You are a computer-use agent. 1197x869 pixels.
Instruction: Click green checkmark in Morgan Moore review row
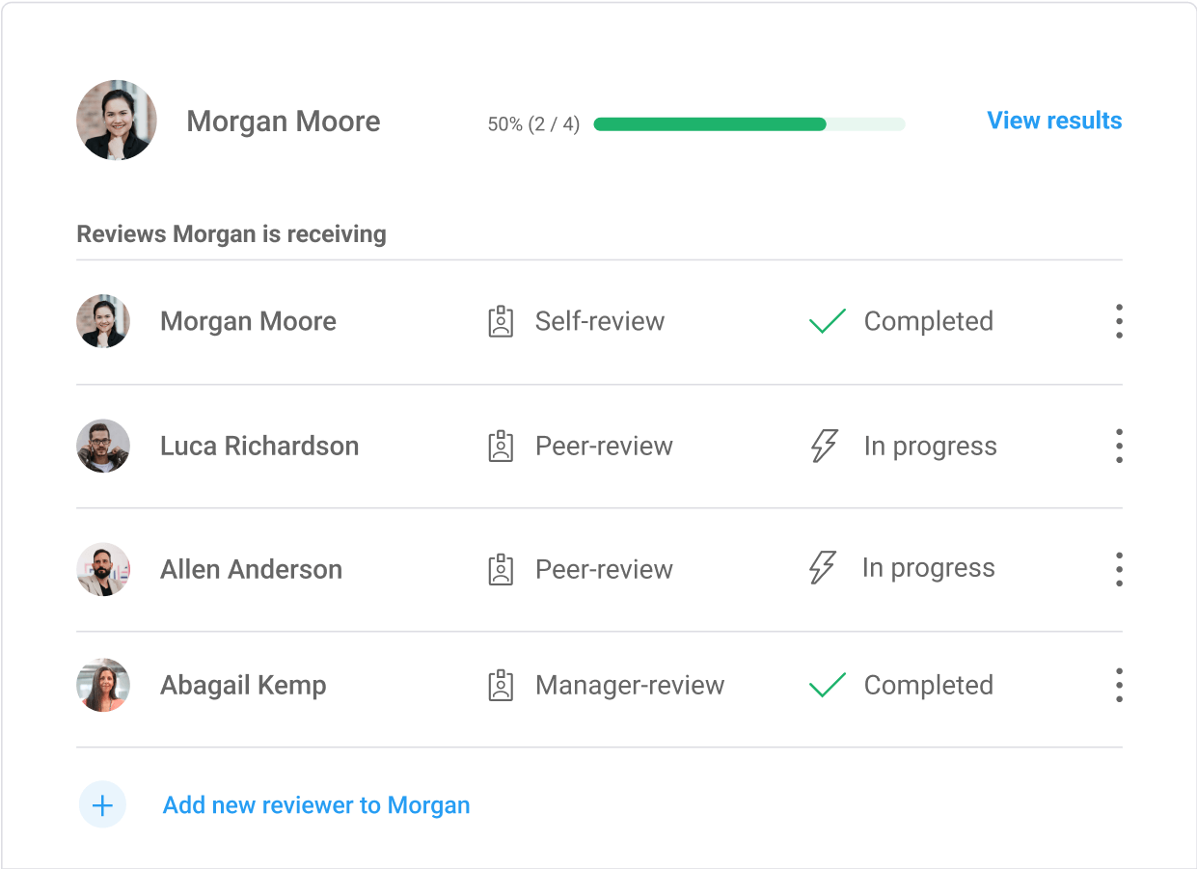827,321
